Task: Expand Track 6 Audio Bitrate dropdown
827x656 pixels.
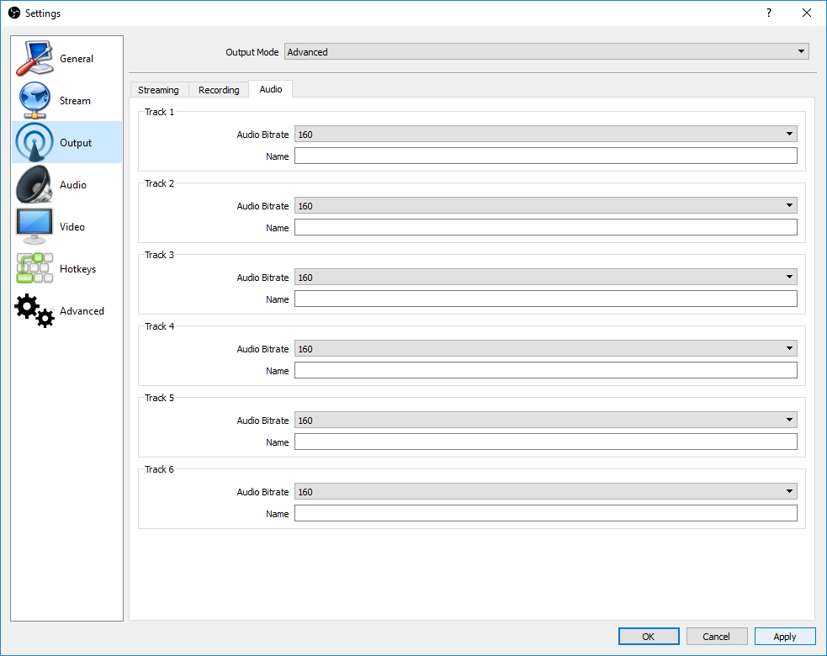Action: [545, 492]
